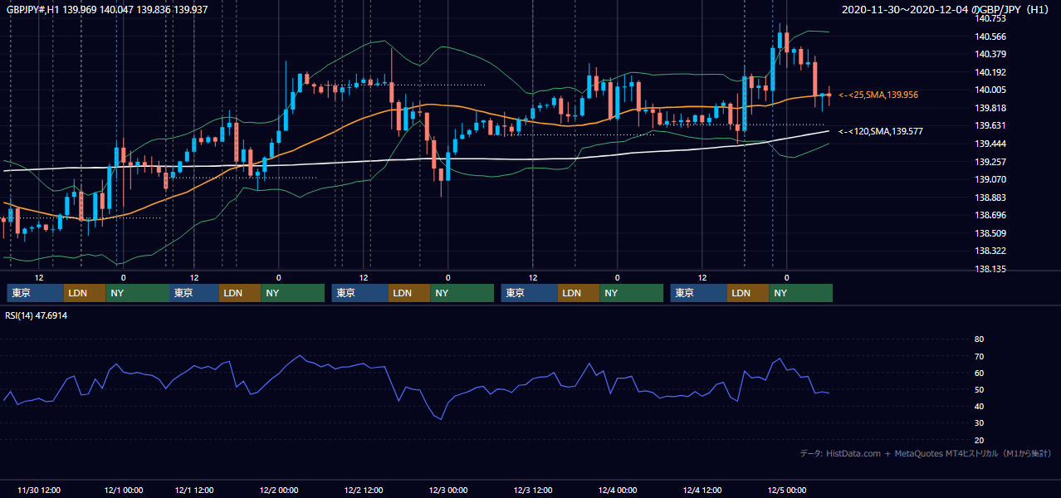Viewport: 1061px width, 498px height.
Task: Click the RSI 40 level label
Action: click(979, 406)
